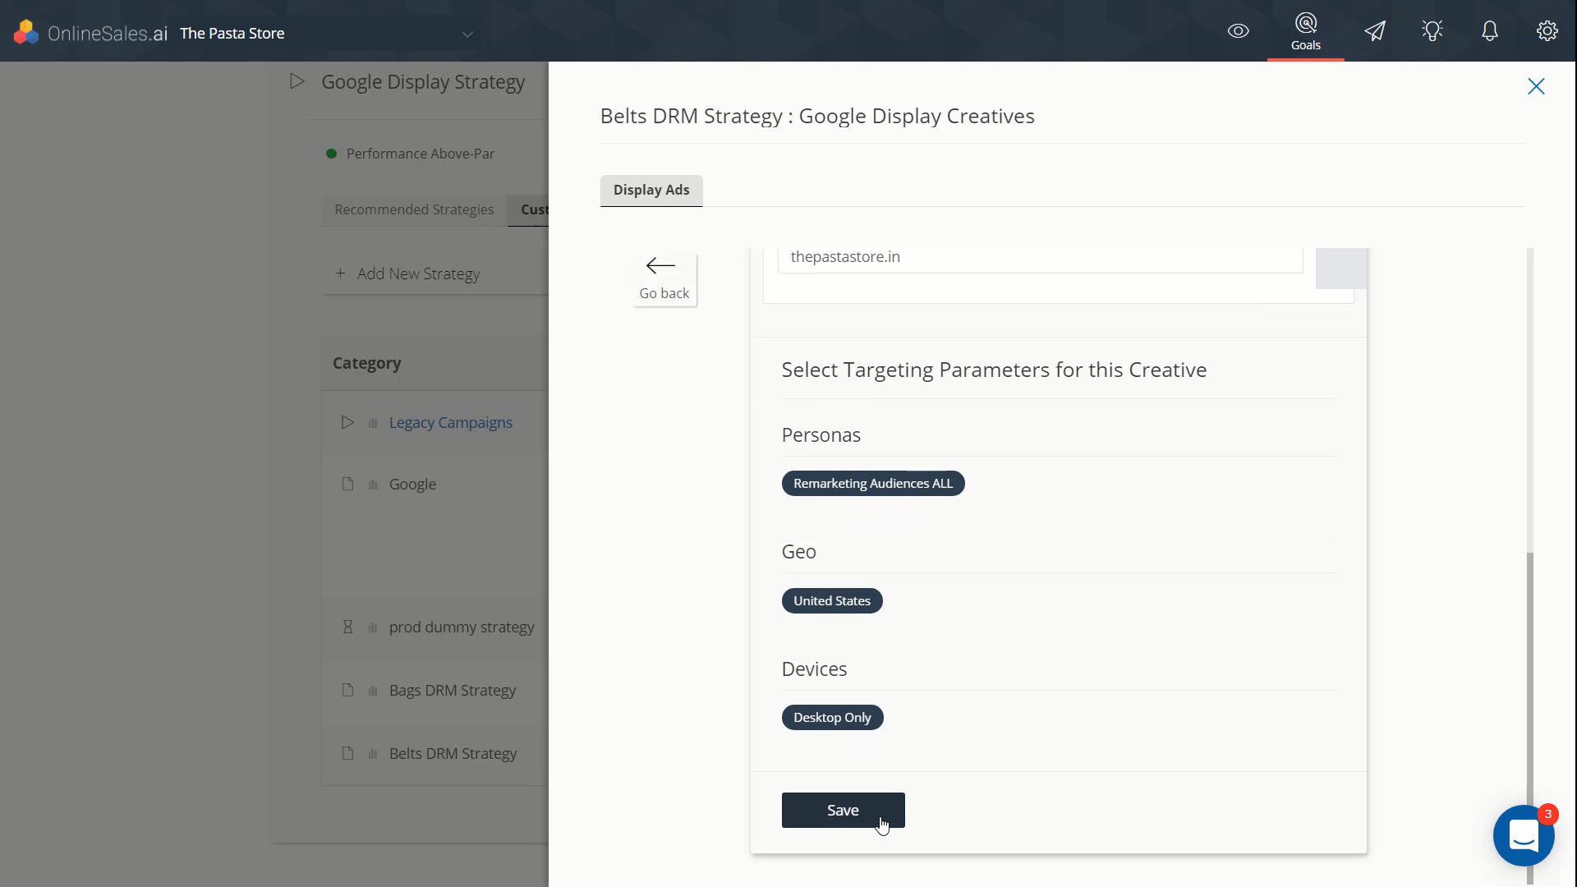
Task: Click the OnlineSales.ai logo icon
Action: [x=26, y=32]
